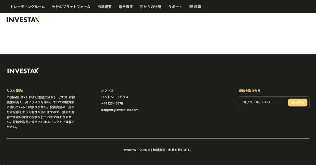Click the ロンドン、イギリス office location text
This screenshot has height=165, width=316.
pos(115,97)
